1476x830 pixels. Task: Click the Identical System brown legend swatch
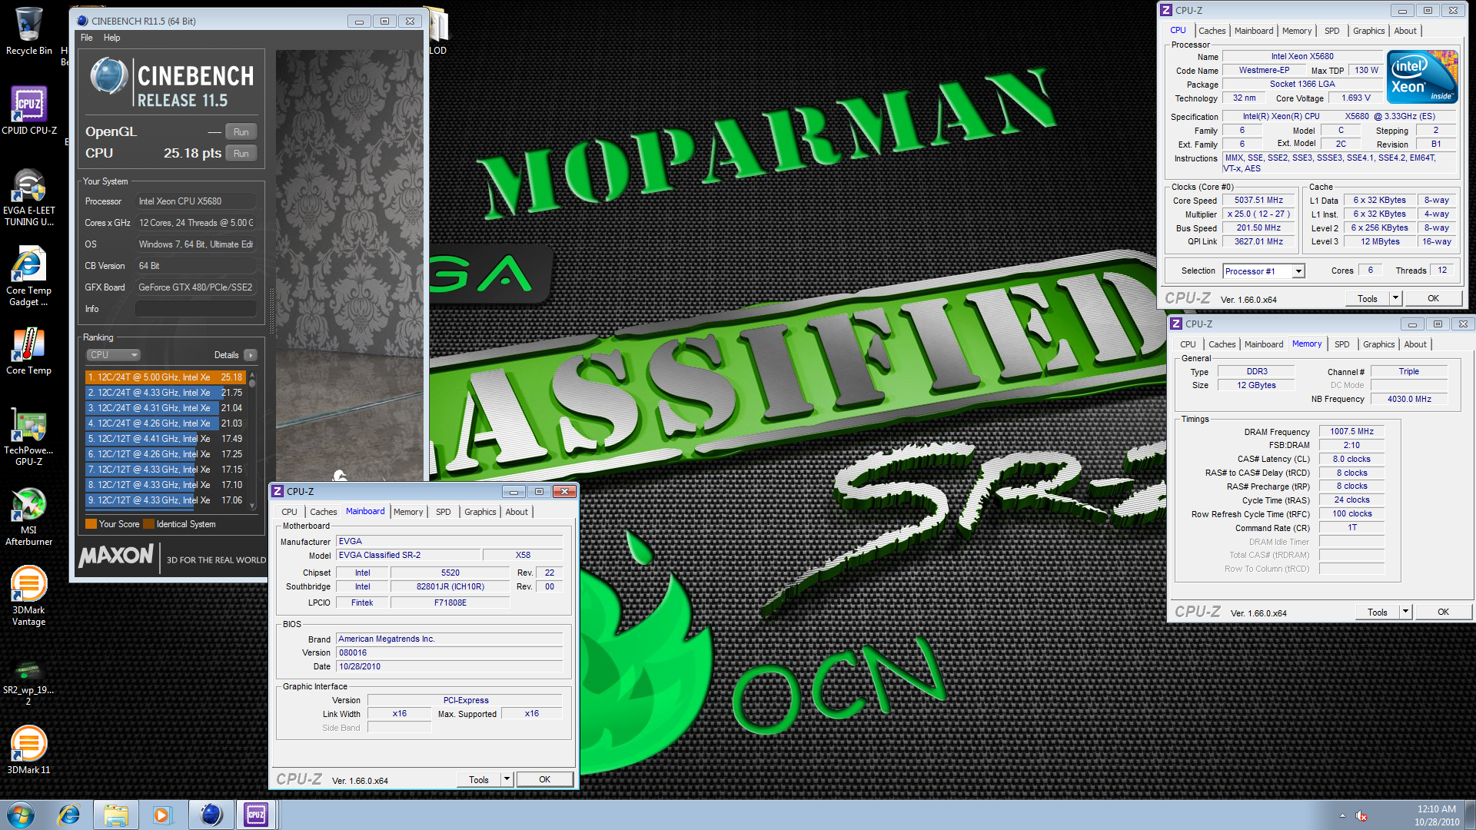coord(148,524)
